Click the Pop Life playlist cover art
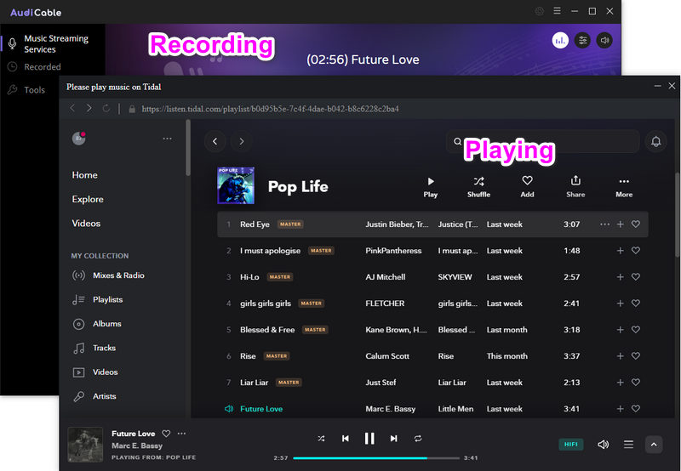681x471 pixels. [x=236, y=185]
